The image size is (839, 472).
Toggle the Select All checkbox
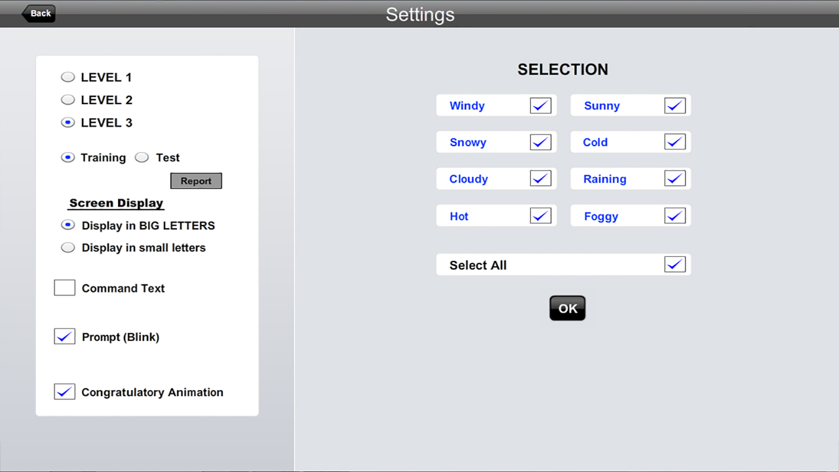click(x=674, y=265)
